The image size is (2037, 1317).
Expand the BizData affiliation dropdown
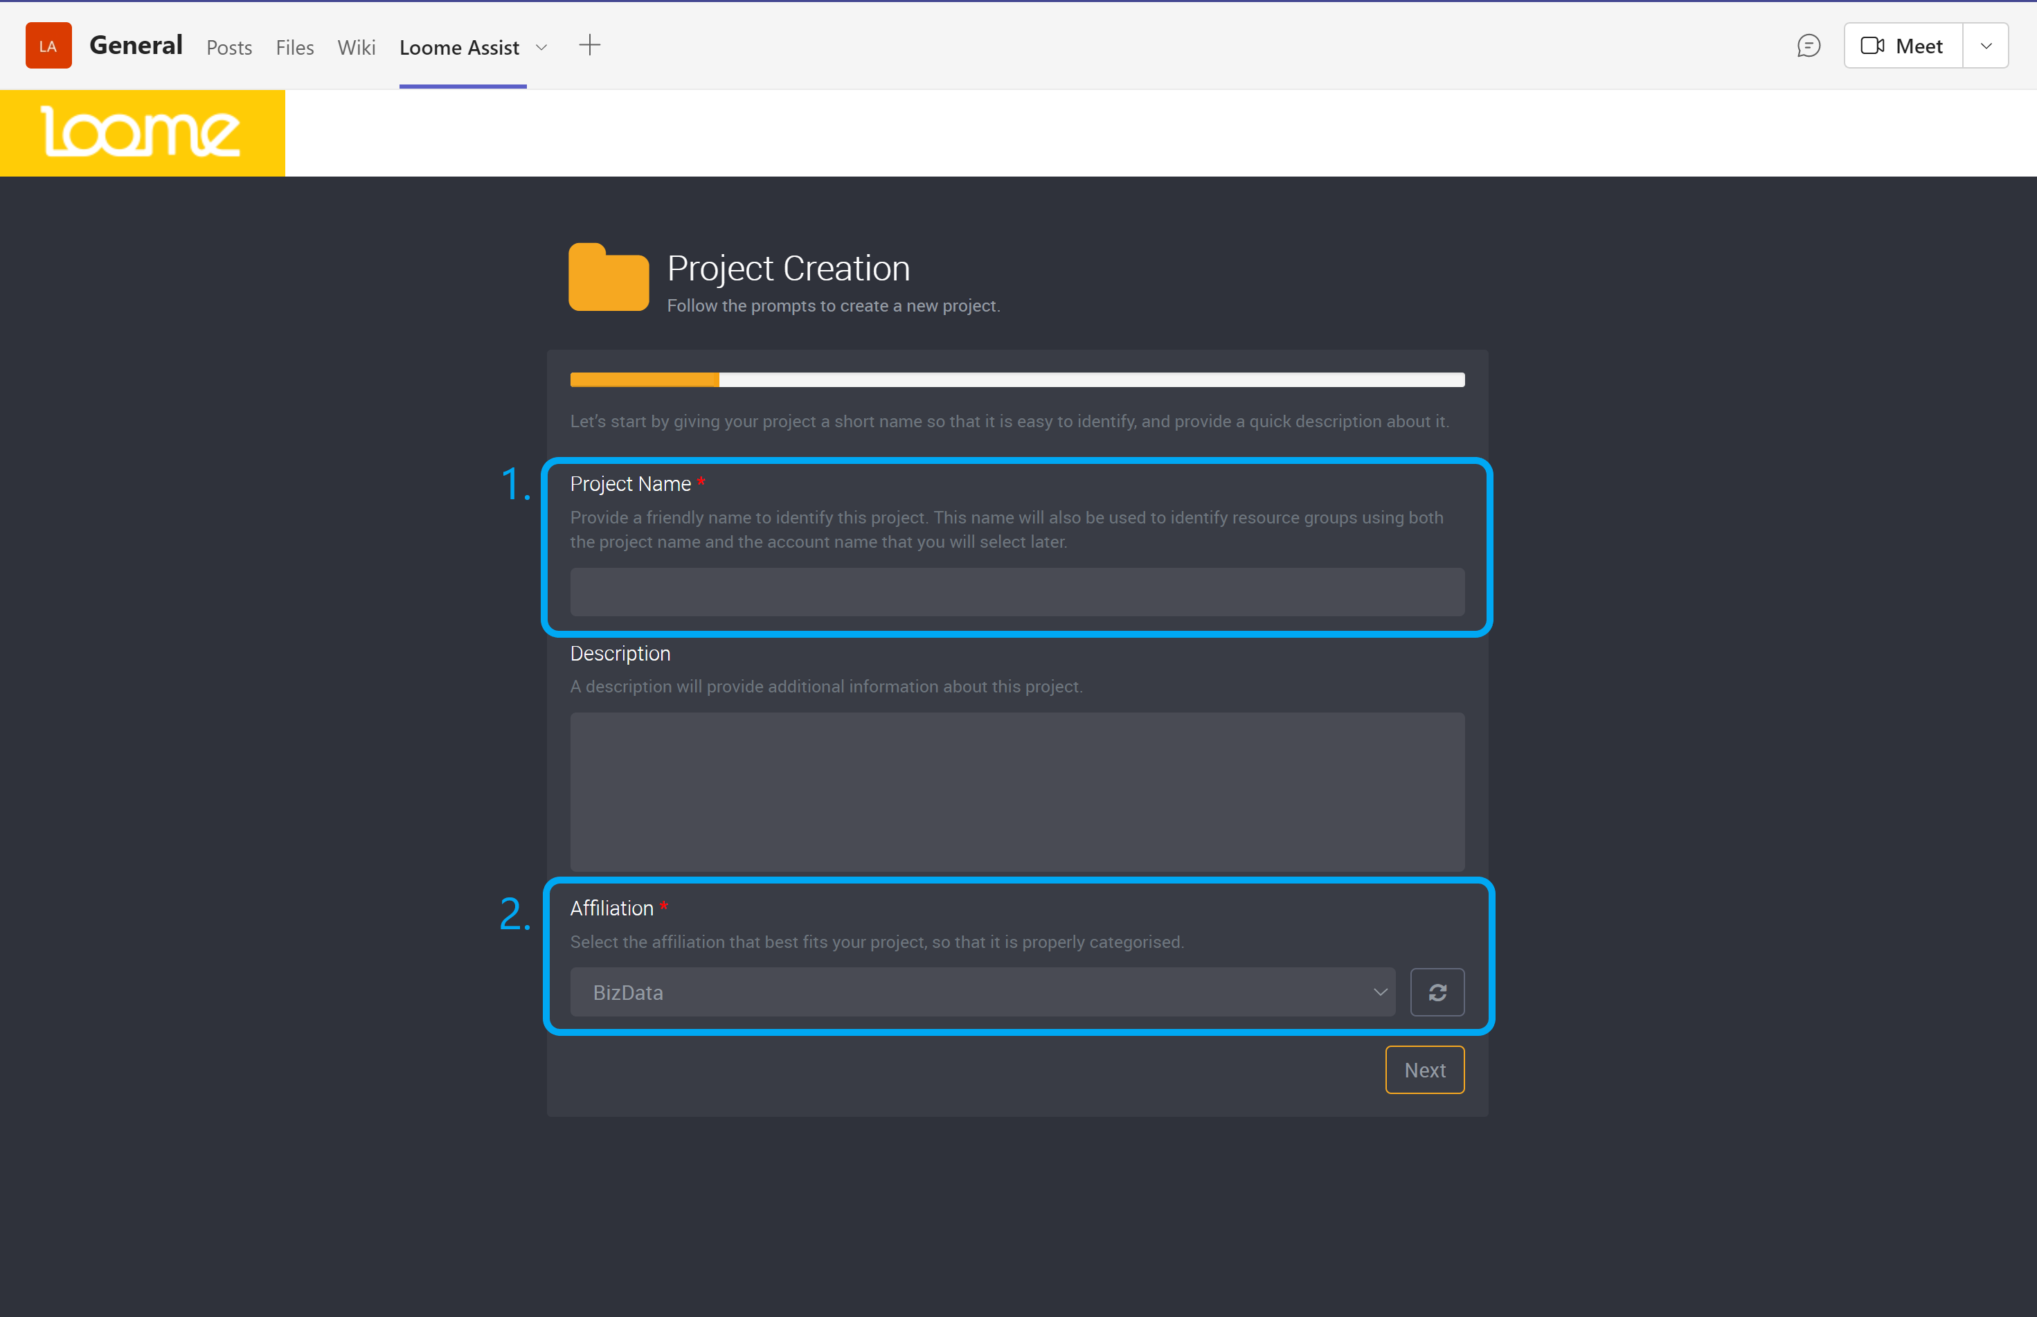point(1376,992)
